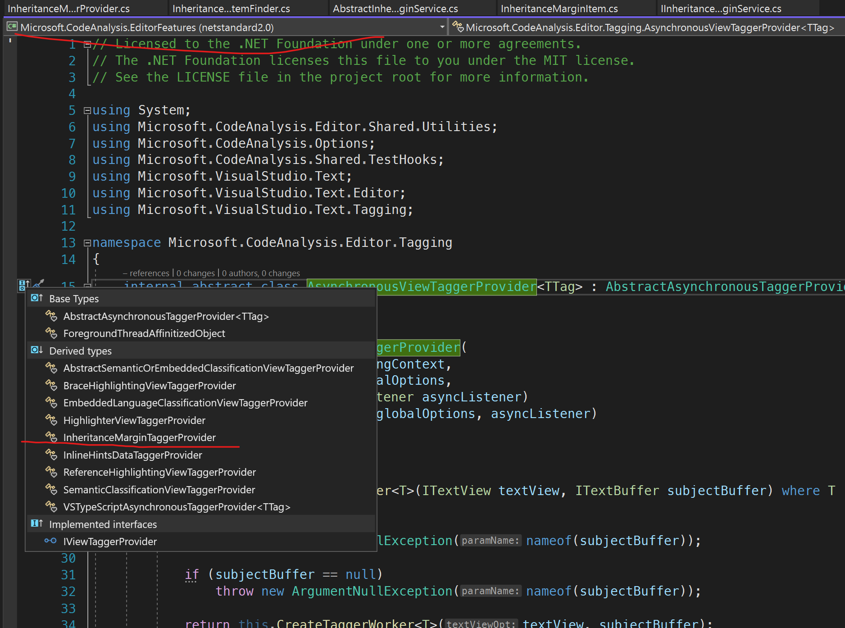Image resolution: width=845 pixels, height=628 pixels.
Task: Go to InlineHintsDataTaggerProvider derived type
Action: click(132, 455)
